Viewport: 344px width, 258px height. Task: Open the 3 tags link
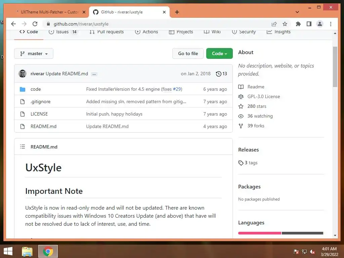pos(248,163)
